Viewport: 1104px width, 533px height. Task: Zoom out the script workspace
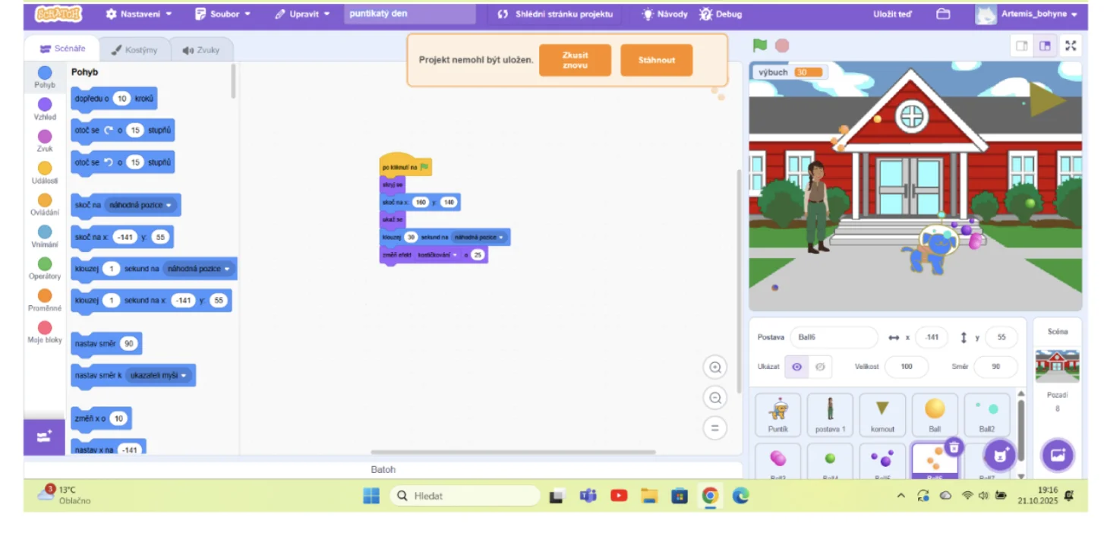714,398
